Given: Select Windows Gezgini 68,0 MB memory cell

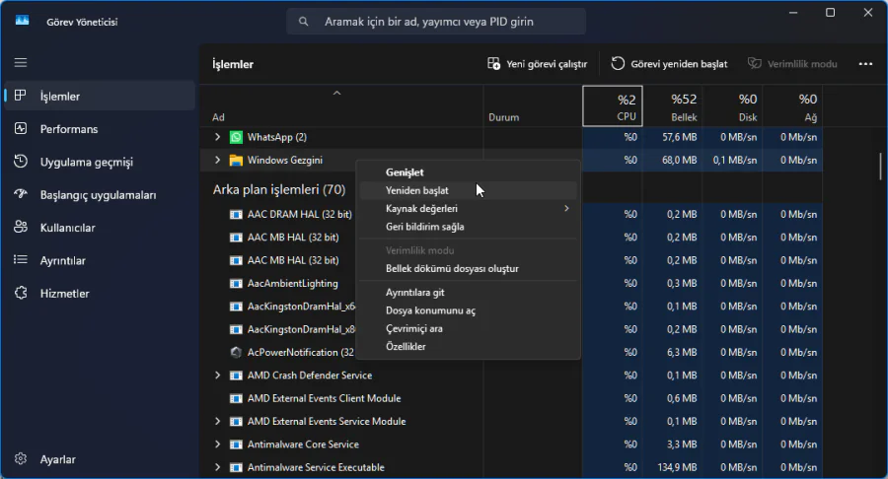Looking at the screenshot, I should click(x=672, y=160).
